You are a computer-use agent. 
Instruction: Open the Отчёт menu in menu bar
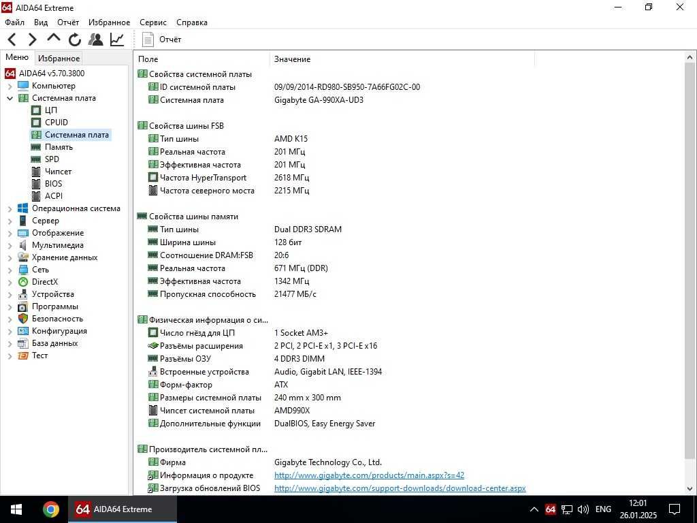tap(68, 22)
